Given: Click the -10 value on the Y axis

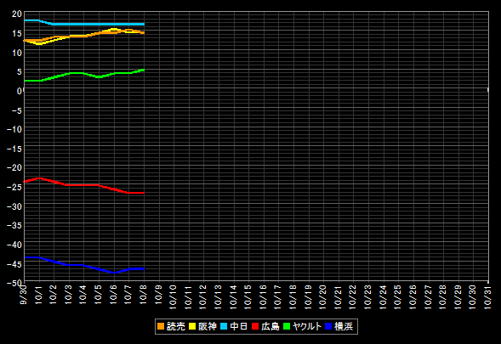Looking at the screenshot, I should (14, 130).
